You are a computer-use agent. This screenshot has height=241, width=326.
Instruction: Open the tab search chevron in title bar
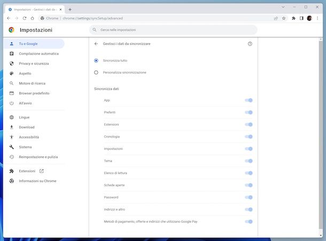[283, 7]
